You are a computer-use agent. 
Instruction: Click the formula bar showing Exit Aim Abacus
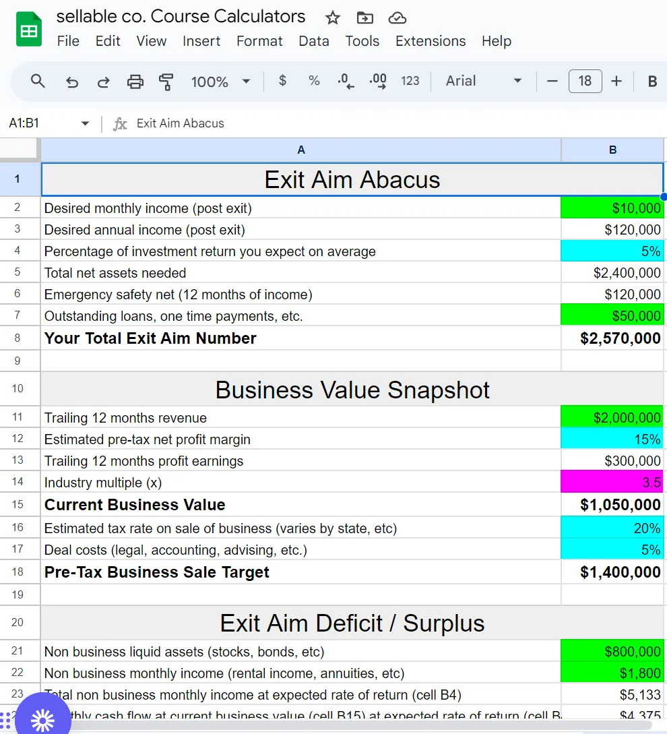[x=398, y=123]
